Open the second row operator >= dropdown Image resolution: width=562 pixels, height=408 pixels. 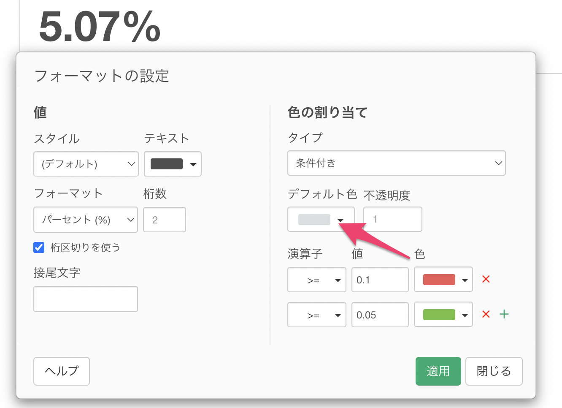316,315
